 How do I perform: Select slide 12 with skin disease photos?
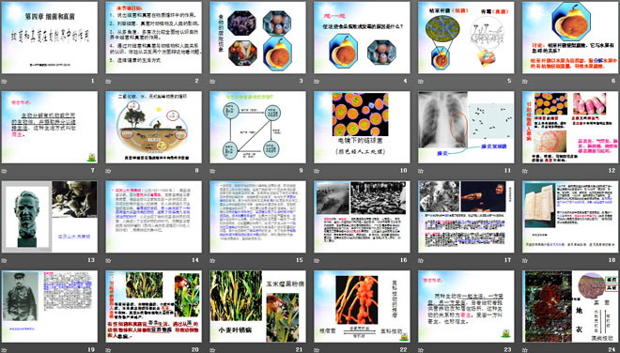coord(570,128)
